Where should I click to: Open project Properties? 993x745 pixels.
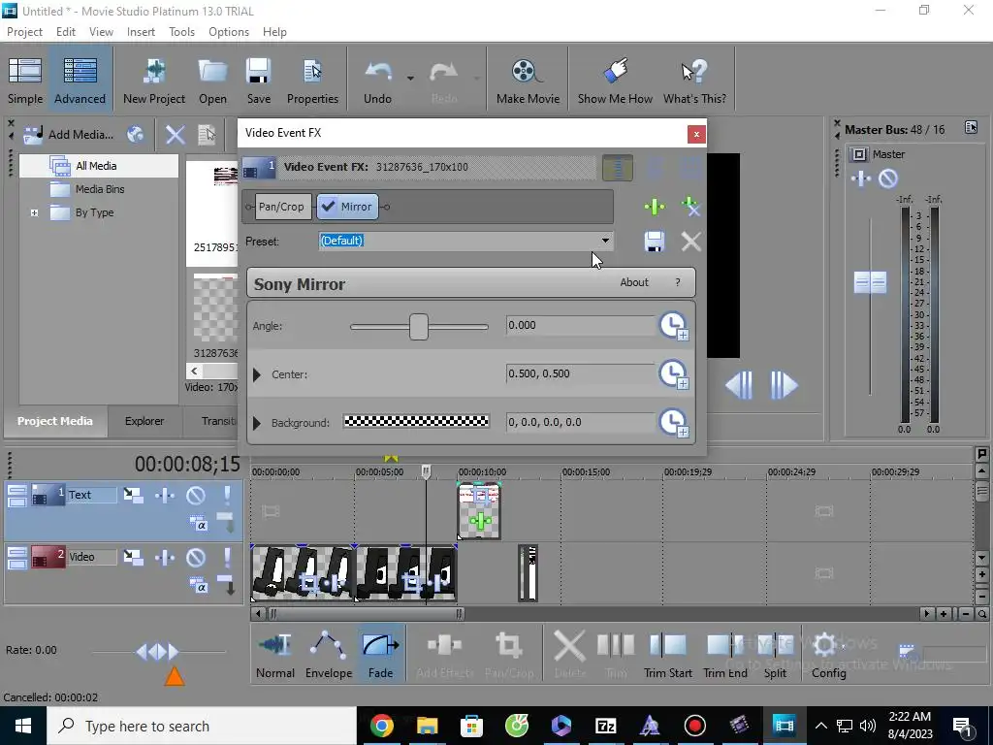tap(312, 80)
